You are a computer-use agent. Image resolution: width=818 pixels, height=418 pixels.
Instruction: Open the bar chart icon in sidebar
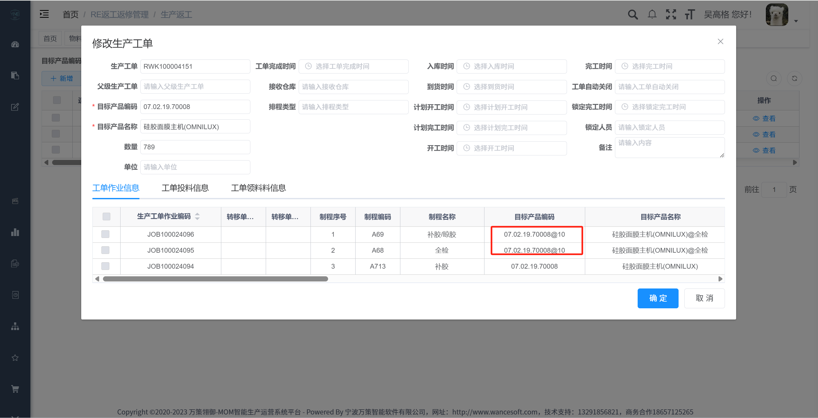tap(15, 232)
